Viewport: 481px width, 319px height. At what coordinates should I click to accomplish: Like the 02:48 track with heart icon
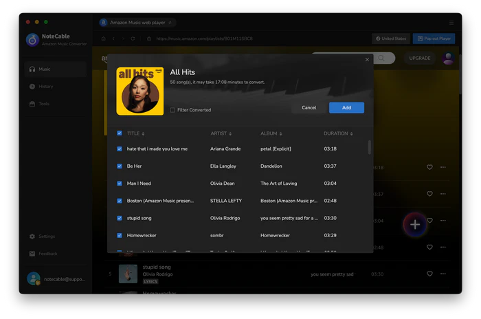click(429, 247)
